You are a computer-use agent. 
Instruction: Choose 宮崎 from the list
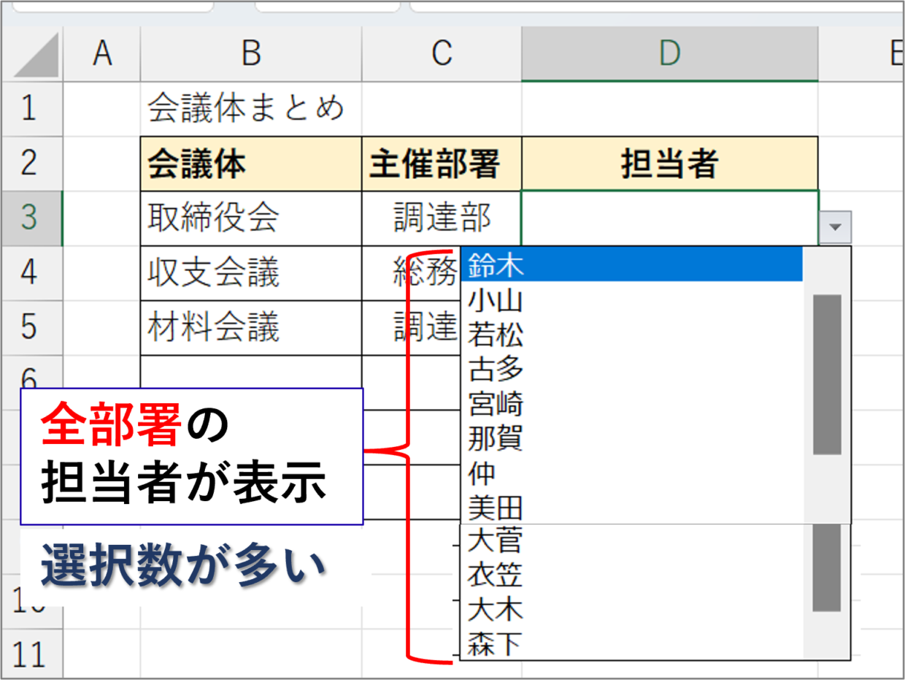[x=632, y=403]
